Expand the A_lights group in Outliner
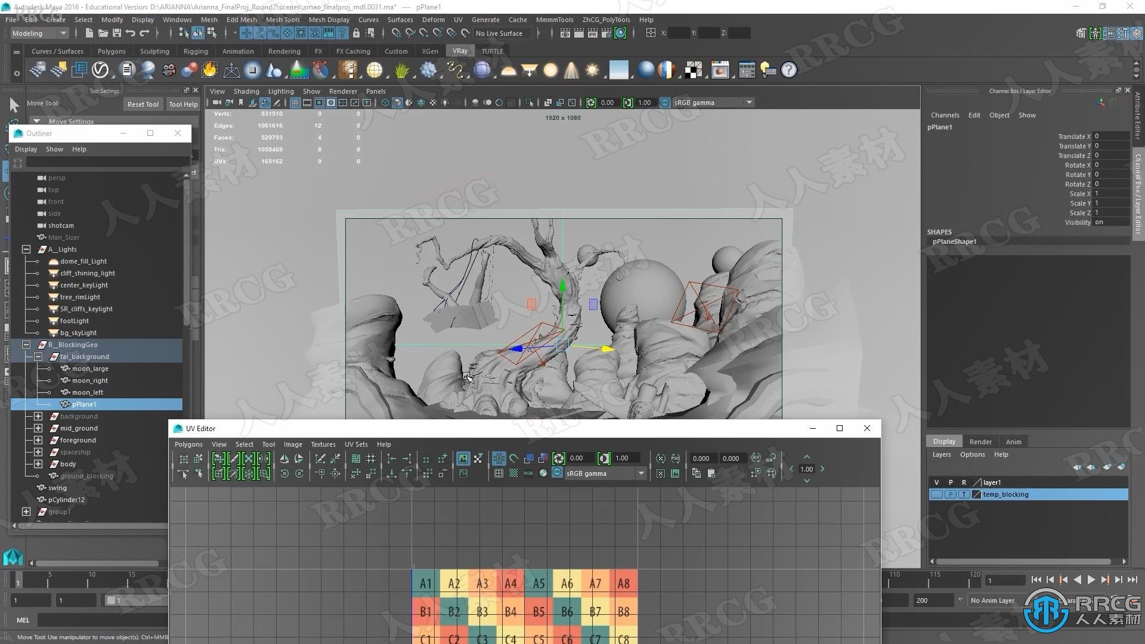Screen dimensions: 1145x644 pos(26,249)
